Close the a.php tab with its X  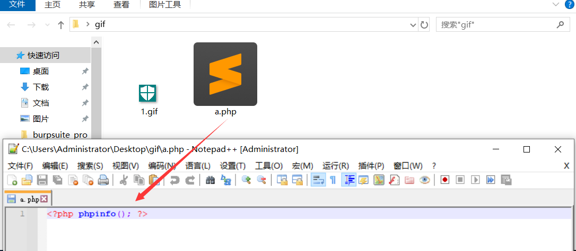click(44, 199)
